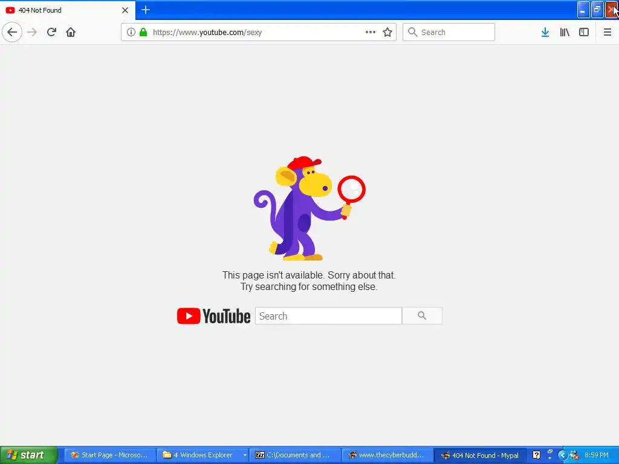Viewport: 619px width, 464px height.
Task: Click the magnifier in browser search box
Action: click(412, 32)
